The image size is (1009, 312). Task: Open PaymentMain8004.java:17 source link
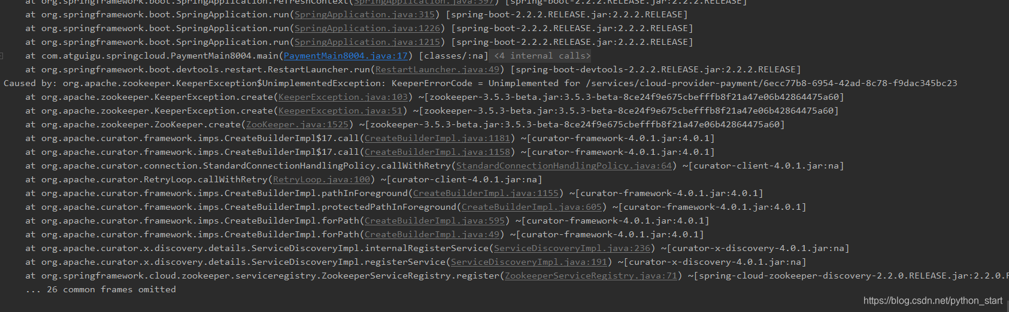point(346,56)
